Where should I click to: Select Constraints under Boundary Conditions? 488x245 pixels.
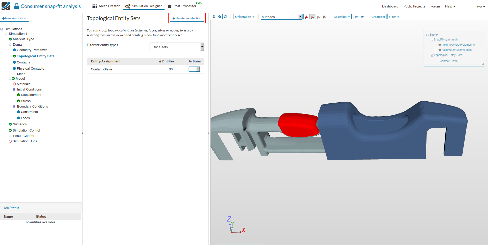coord(29,112)
